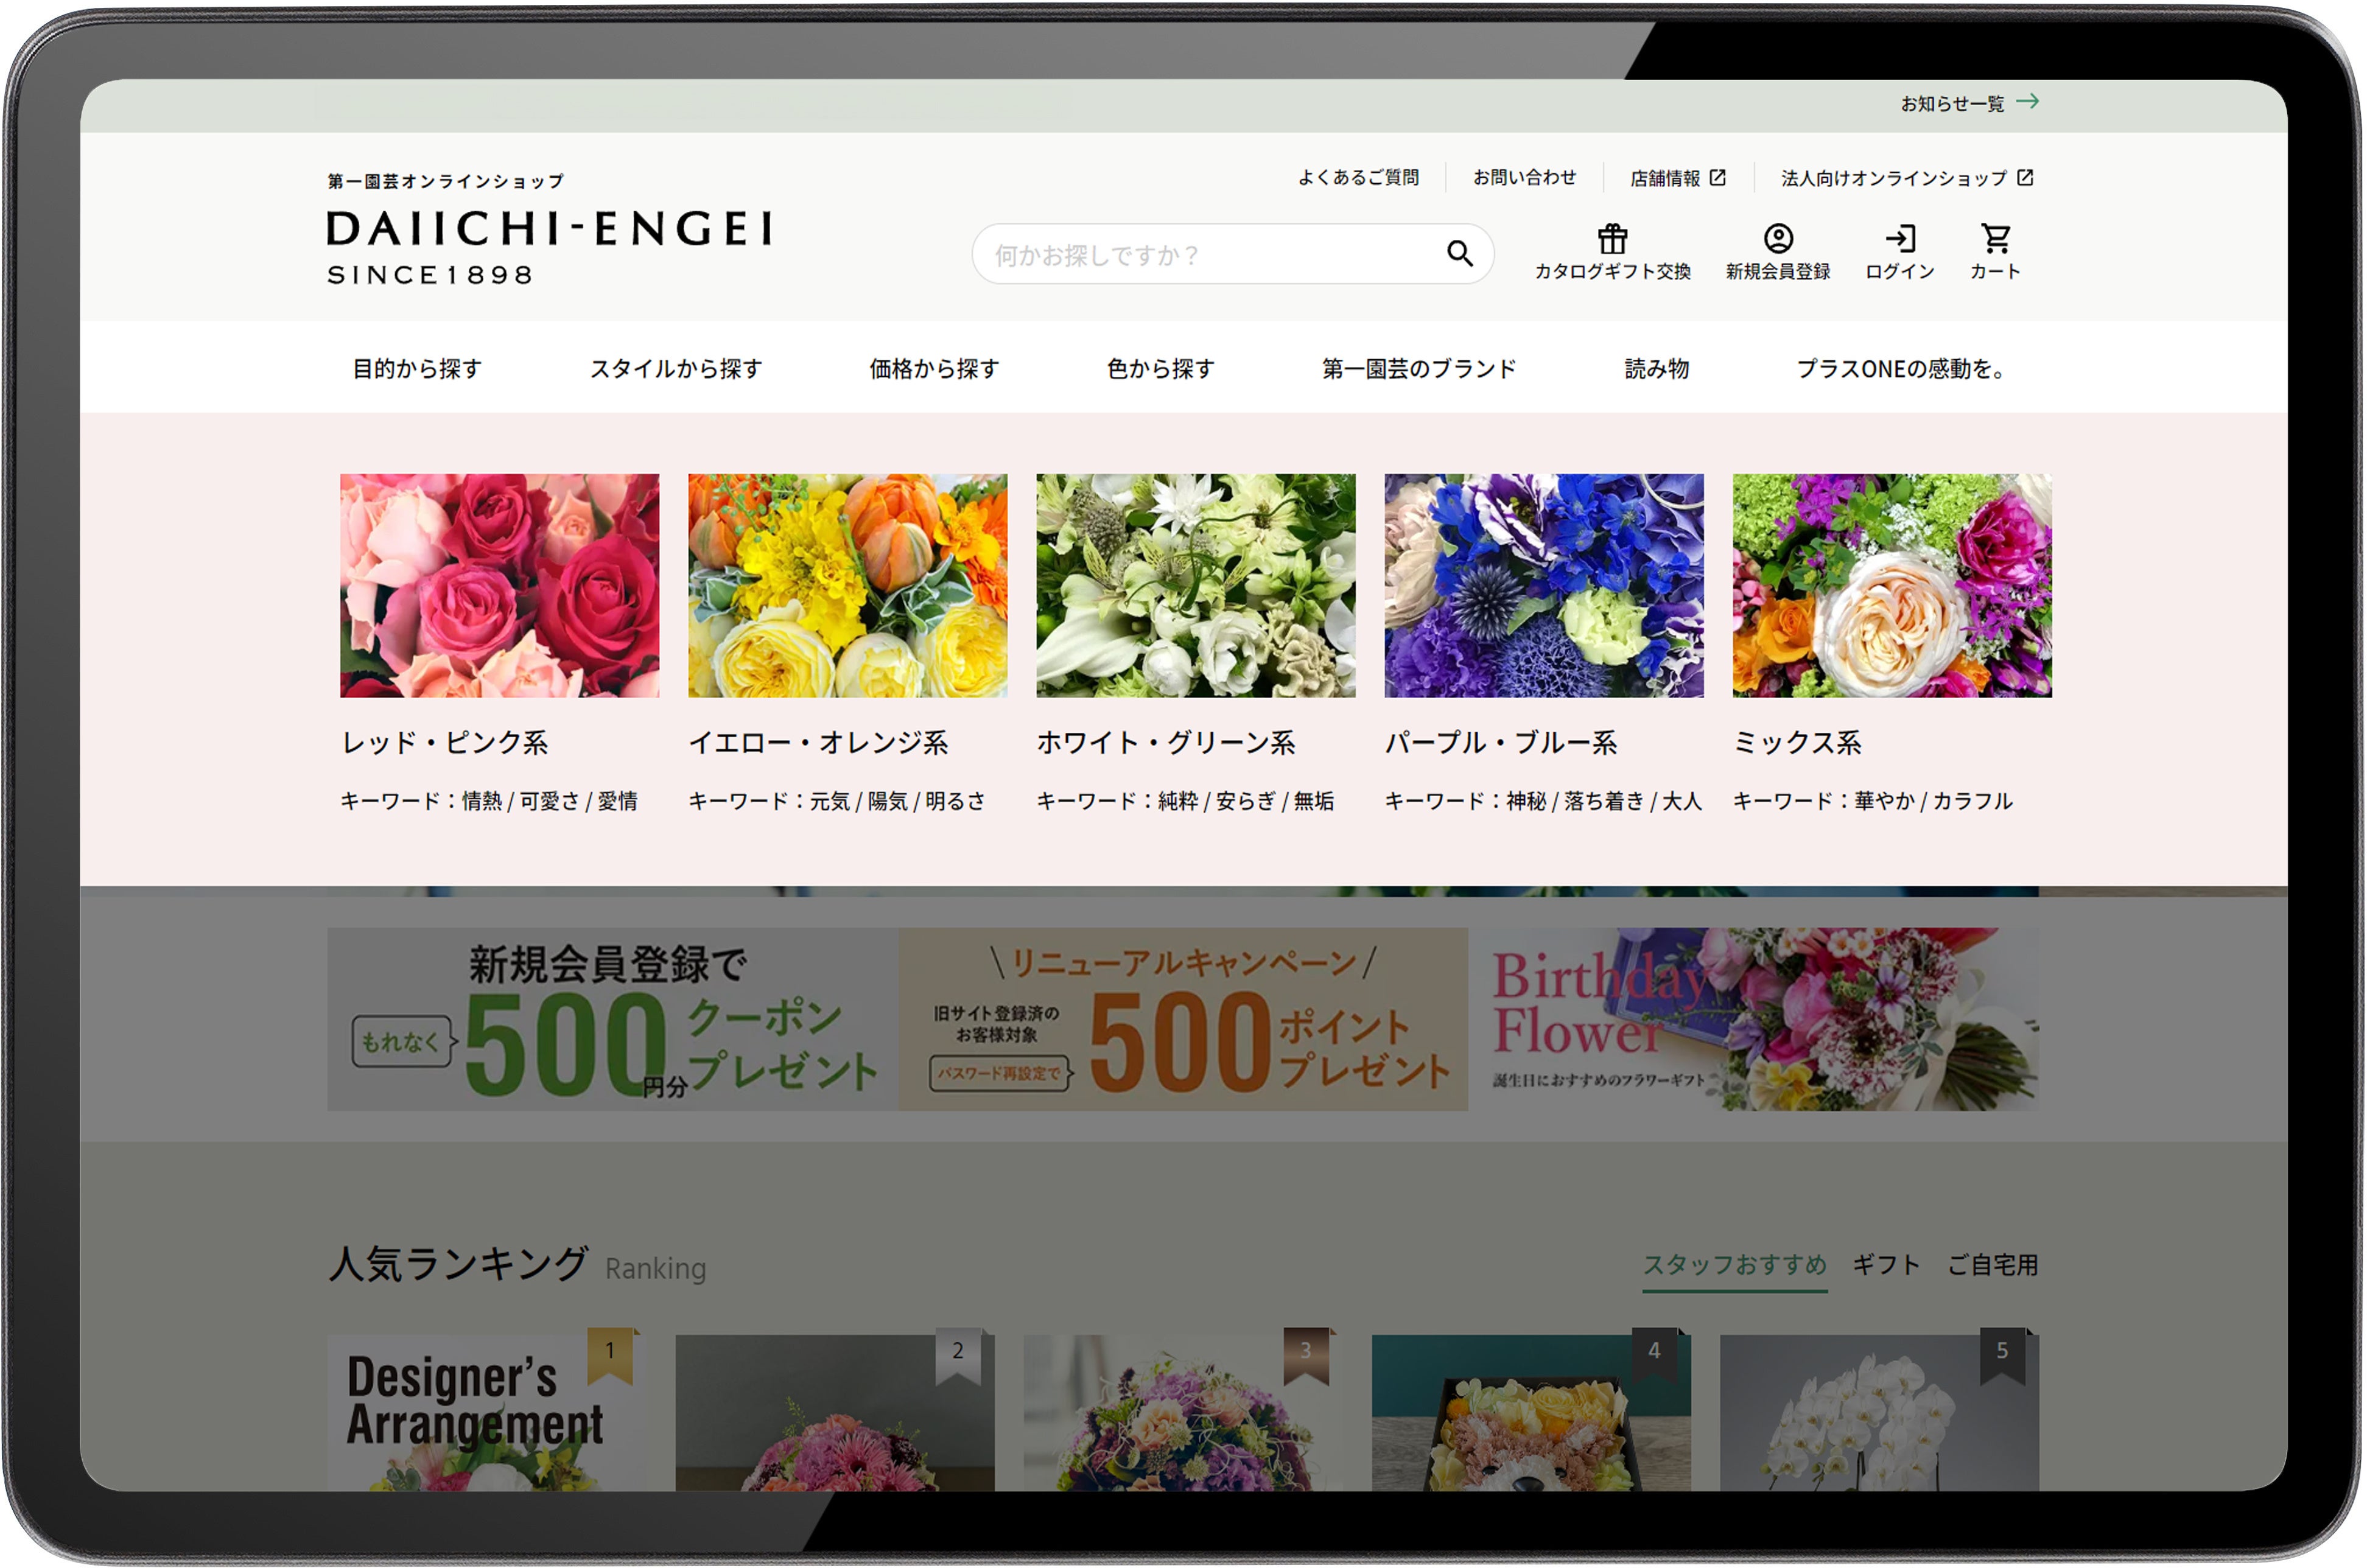Open the よくあるご質問 link
The width and height of the screenshot is (2367, 1568).
1358,178
